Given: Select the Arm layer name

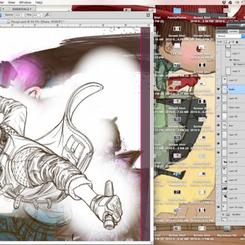Looking at the screenshot, I should coord(231,126).
